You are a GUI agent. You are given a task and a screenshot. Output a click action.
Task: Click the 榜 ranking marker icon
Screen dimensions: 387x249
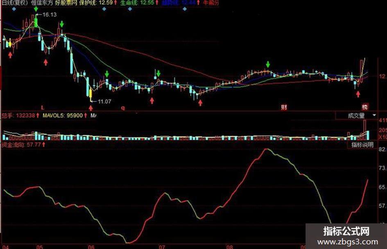click(x=365, y=107)
